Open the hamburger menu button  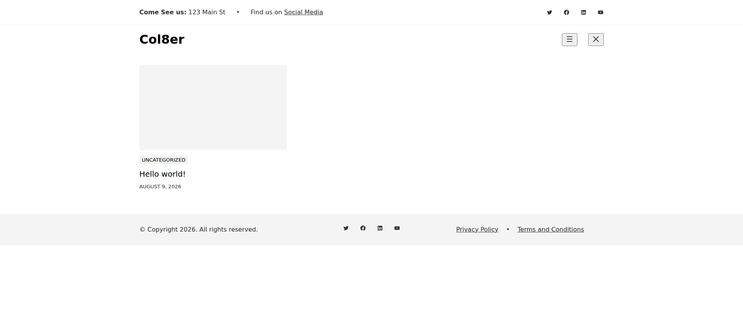(570, 39)
